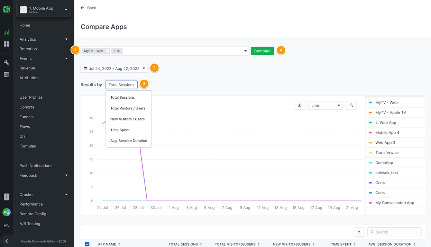Open the server utilities sidebar icon
This screenshot has height=247, width=431.
pyautogui.click(x=7, y=75)
